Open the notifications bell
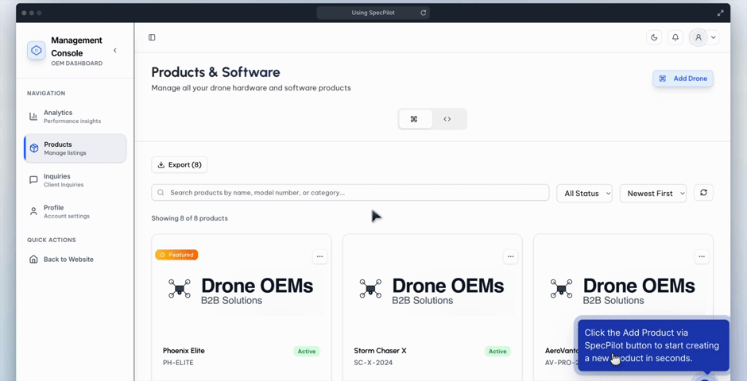This screenshot has height=381, width=747. 675,37
